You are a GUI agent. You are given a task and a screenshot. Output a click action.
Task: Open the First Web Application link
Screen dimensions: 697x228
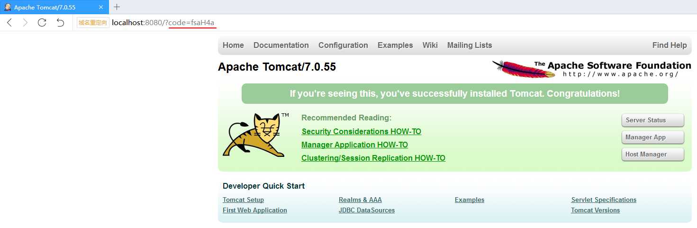255,210
